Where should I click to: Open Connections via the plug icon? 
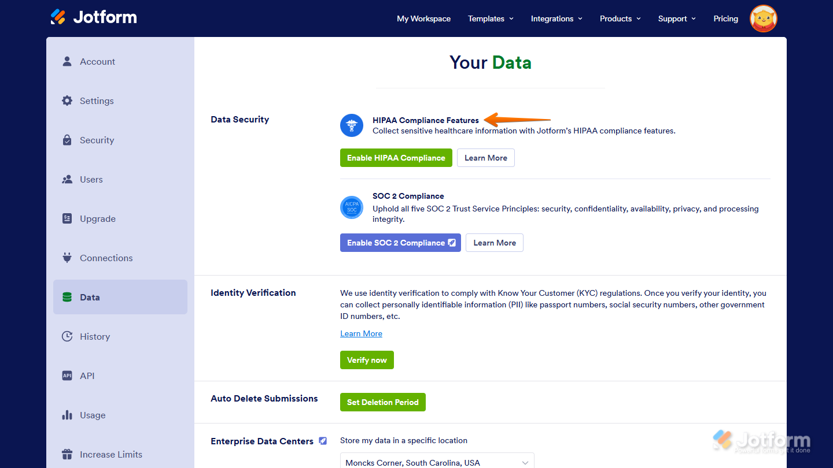point(67,258)
